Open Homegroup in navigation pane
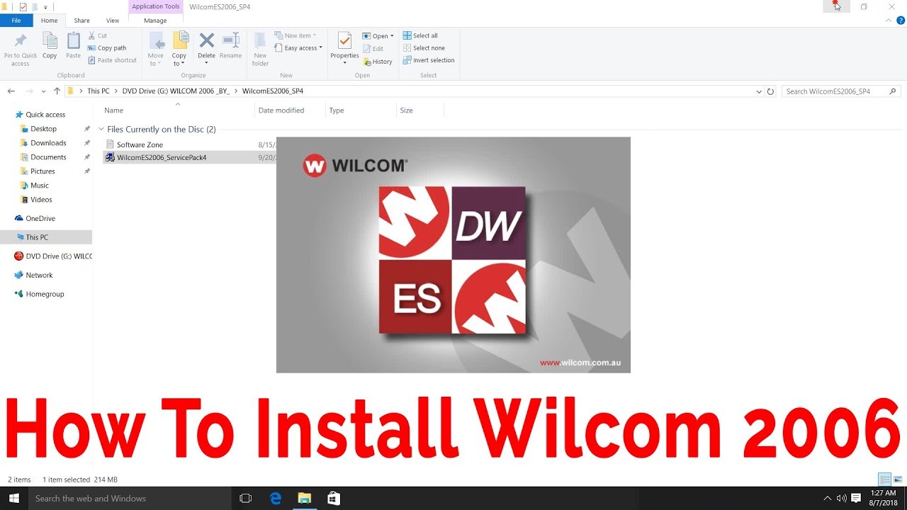 [x=45, y=294]
